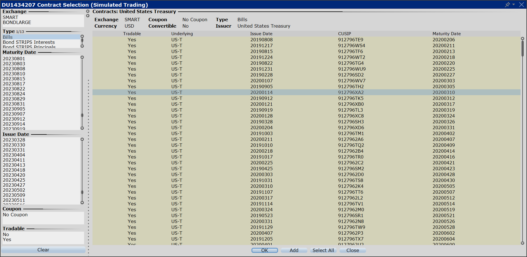Click the lower panel arrow below Exchange header
Viewport: 527px width, 257px height.
pyautogui.click(x=88, y=16)
